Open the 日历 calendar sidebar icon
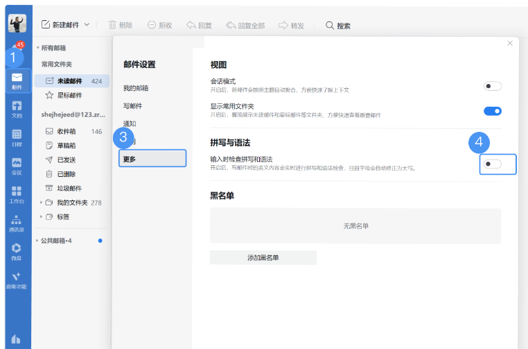The image size is (528, 349). pos(17,137)
